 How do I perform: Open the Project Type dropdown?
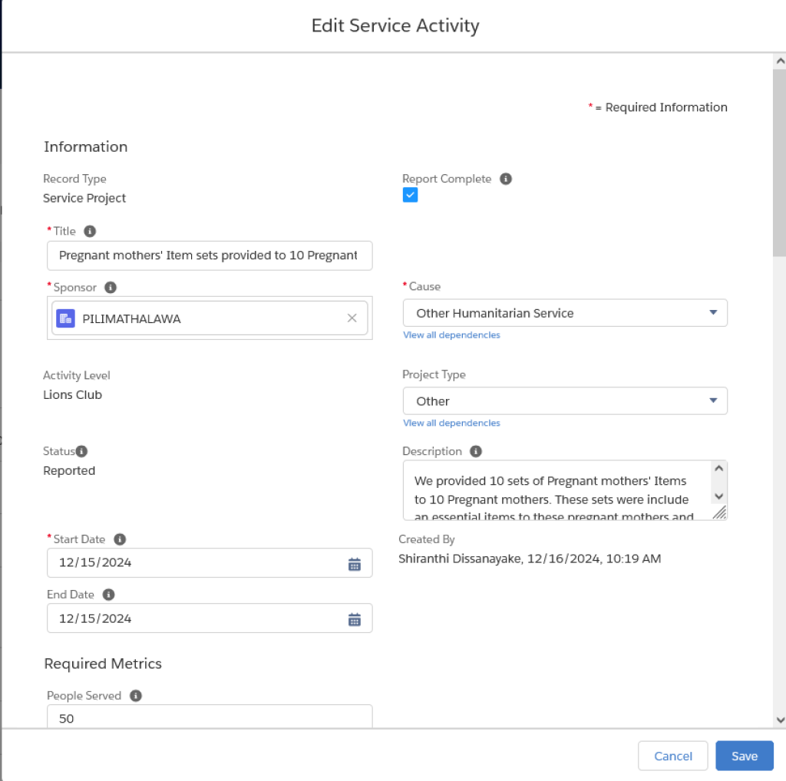click(x=565, y=400)
